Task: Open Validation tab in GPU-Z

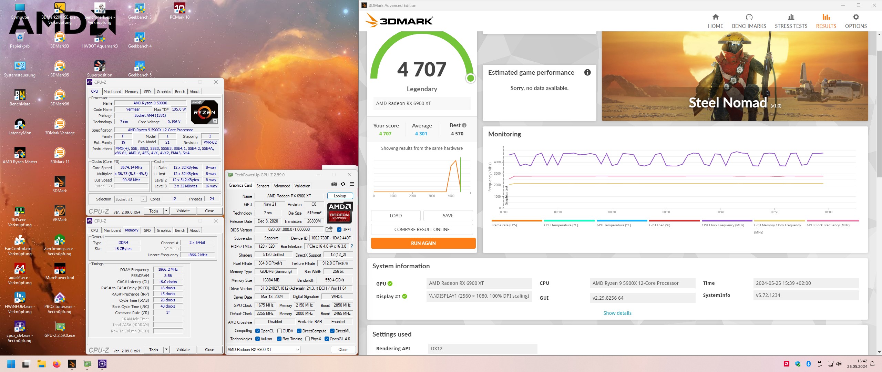Action: point(302,186)
